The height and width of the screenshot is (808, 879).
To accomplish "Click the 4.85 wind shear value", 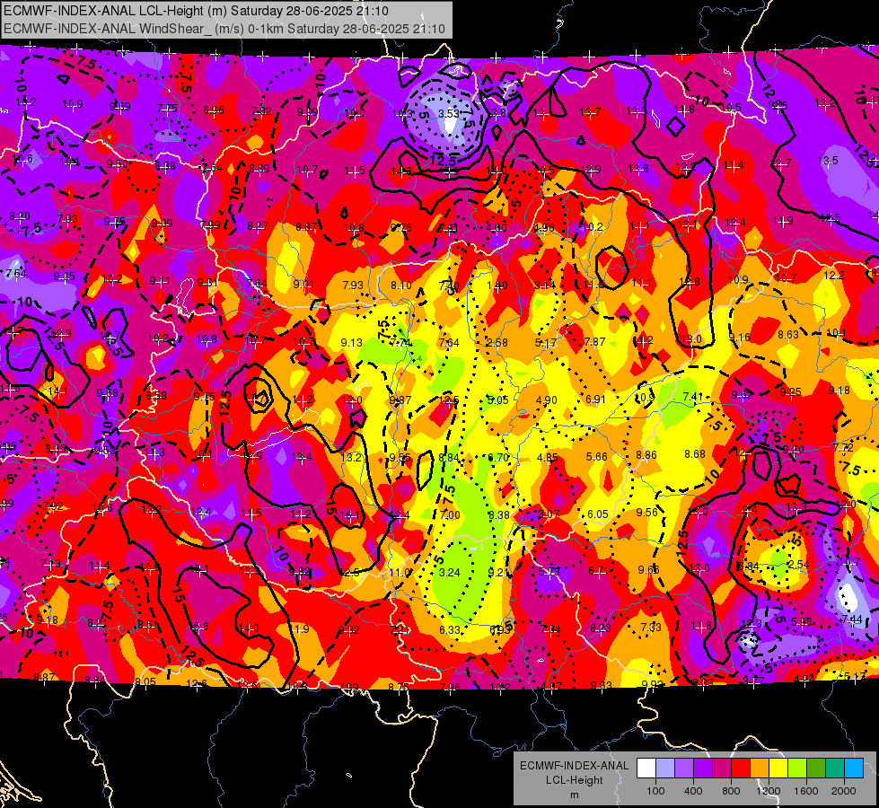I will (x=547, y=458).
